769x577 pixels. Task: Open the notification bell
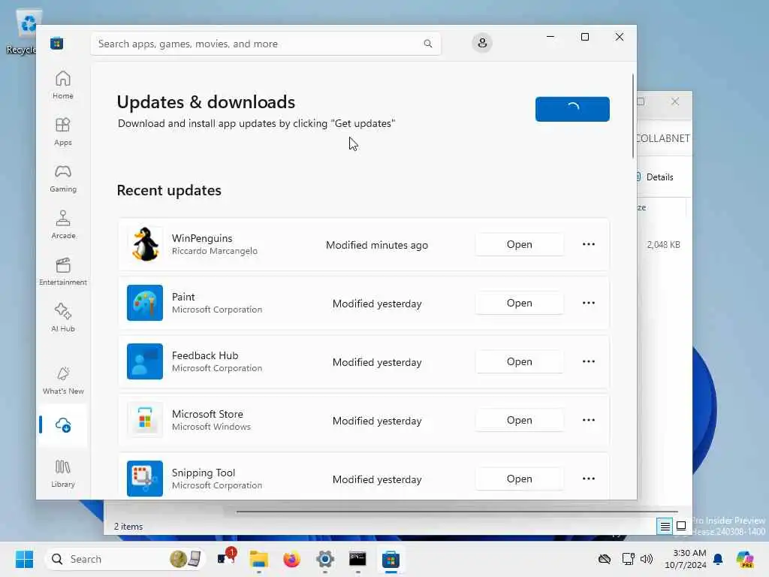pos(718,559)
